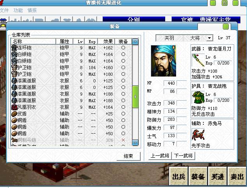247x188 pixels.
Task: Click the 结束 button
Action: point(129,156)
